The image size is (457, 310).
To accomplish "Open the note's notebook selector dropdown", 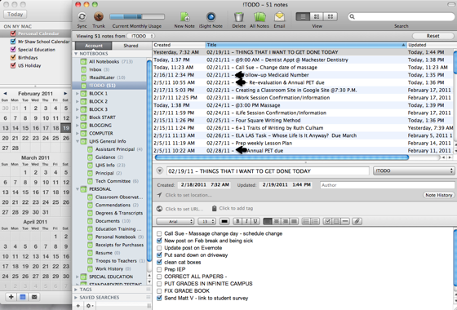I will [414, 170].
